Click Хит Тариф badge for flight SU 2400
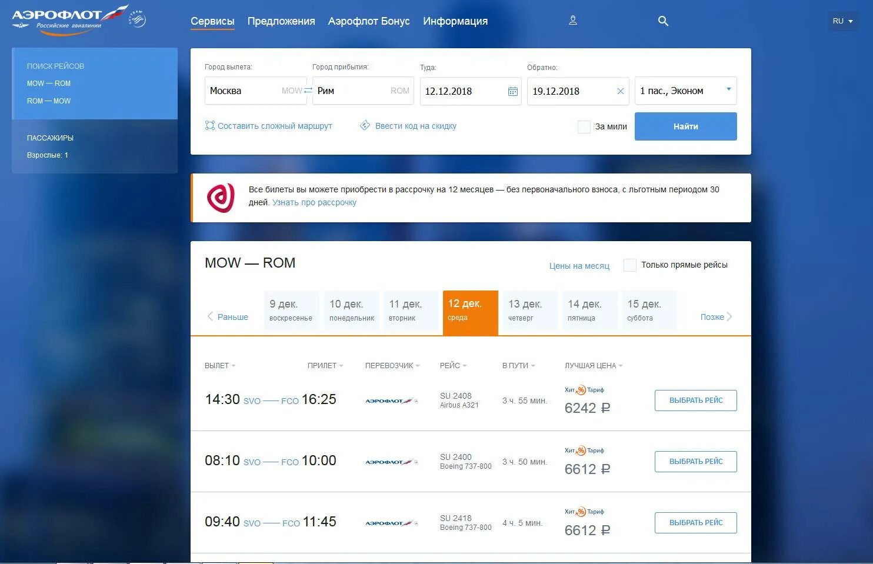 click(584, 450)
